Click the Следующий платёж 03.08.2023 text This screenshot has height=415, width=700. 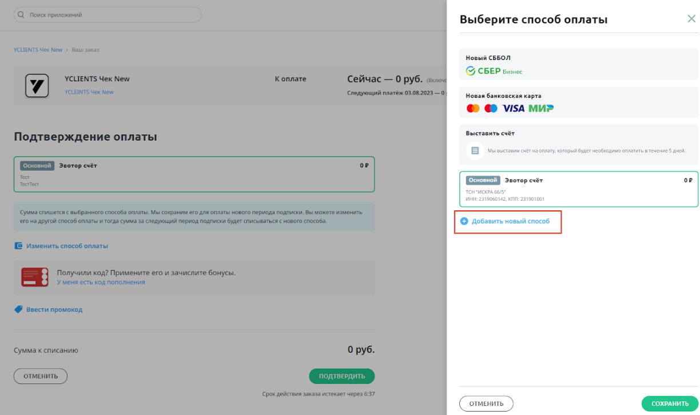[396, 92]
